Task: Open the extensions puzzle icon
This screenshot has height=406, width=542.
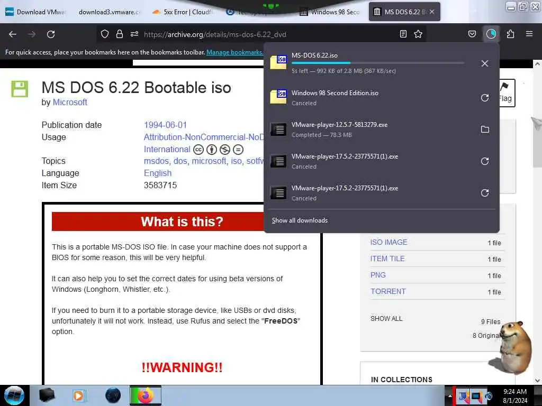Action: (510, 34)
